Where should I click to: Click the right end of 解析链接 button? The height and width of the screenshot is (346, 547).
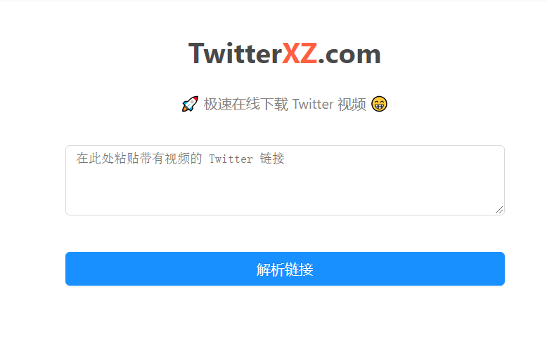[501, 269]
